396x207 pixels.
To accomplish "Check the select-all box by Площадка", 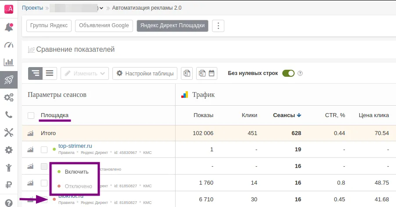I will (x=31, y=115).
